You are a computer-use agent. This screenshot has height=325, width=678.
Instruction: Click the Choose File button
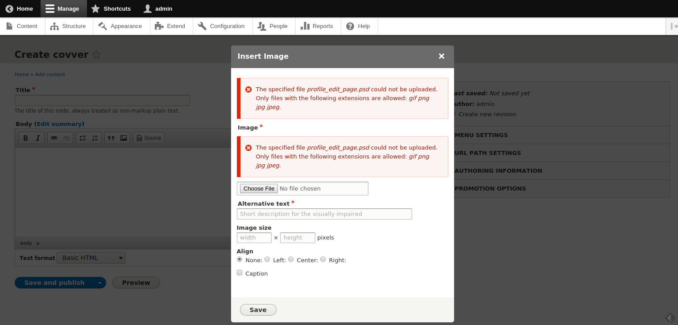tap(259, 189)
